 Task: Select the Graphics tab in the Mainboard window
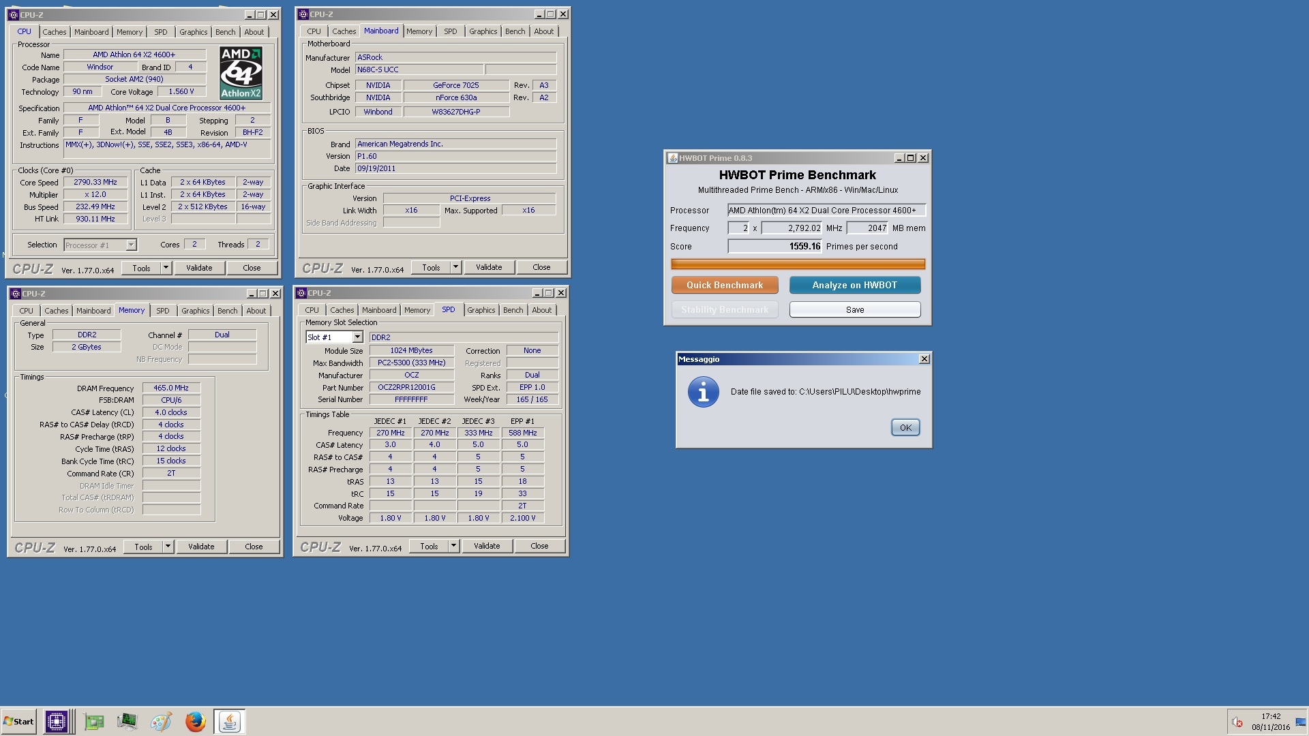click(483, 31)
